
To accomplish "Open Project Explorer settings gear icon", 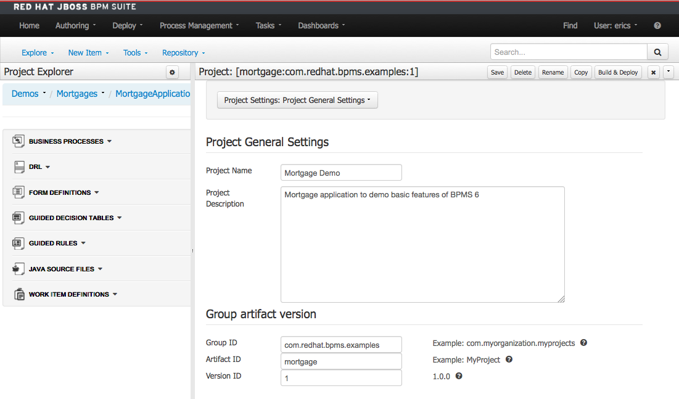I will click(x=172, y=72).
